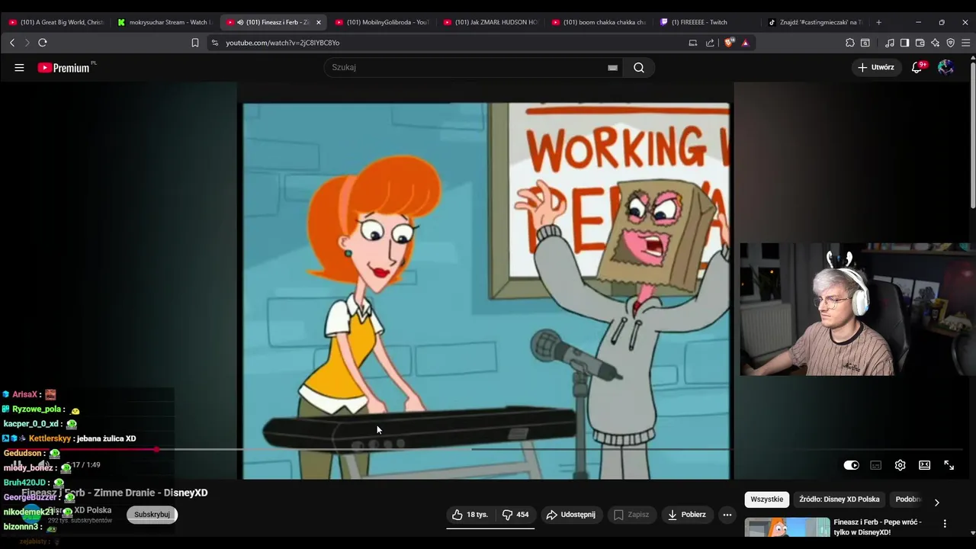Toggle autoplay switch in player
The height and width of the screenshot is (549, 976).
[x=851, y=465]
